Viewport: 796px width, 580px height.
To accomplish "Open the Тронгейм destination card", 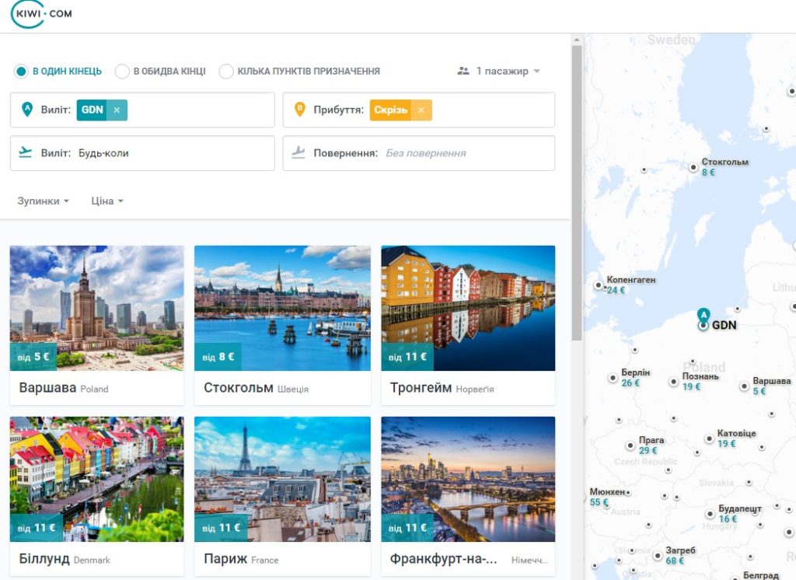I will click(468, 325).
